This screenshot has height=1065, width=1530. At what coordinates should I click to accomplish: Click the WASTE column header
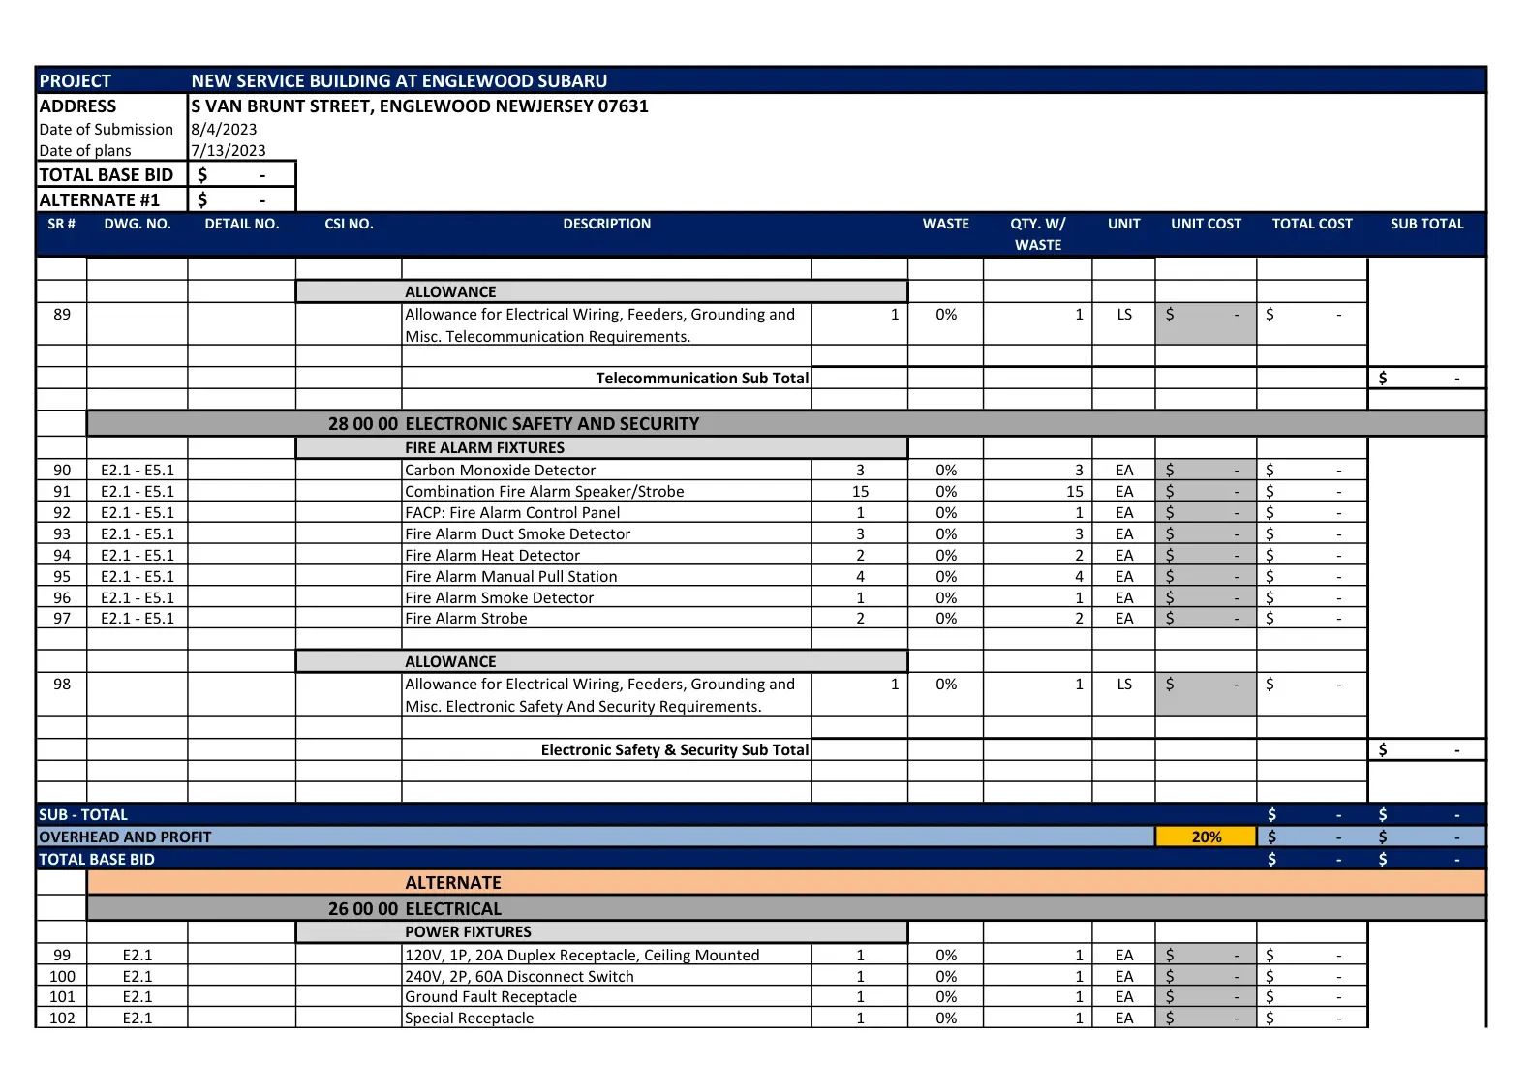946,224
